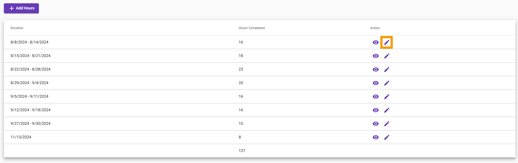The image size is (518, 163).
Task: Click pencil icon for 8/22/2024 - 8/28/2024 row
Action: tap(387, 69)
